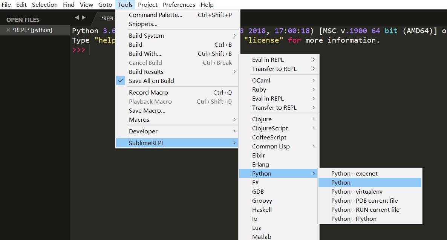Toggle the Save All on Build option

[x=151, y=81]
